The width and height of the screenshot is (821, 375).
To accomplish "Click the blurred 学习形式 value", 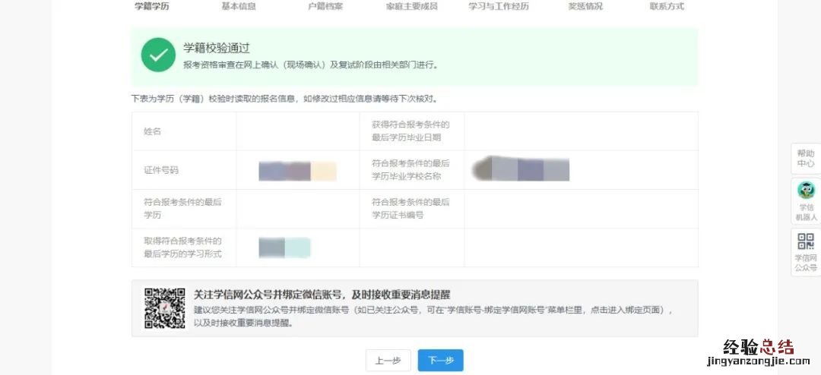I will tap(284, 247).
